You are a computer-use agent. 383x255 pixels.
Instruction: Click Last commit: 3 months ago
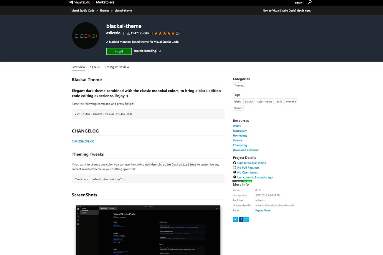pyautogui.click(x=255, y=178)
